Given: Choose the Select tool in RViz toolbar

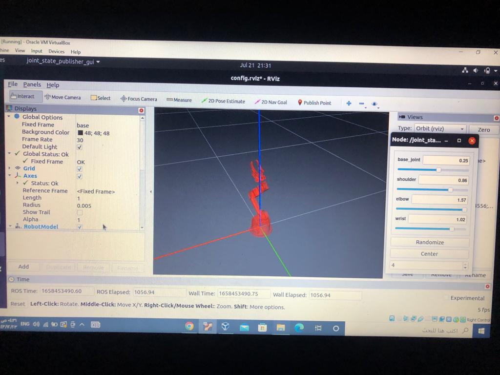Looking at the screenshot, I should point(101,98).
